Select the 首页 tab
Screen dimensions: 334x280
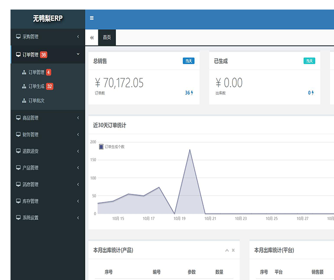click(107, 38)
